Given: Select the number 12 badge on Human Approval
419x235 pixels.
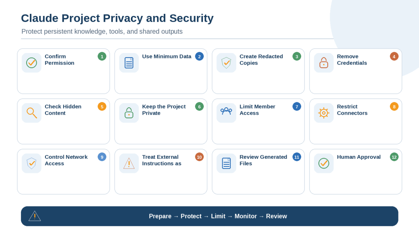Looking at the screenshot, I should click(394, 157).
